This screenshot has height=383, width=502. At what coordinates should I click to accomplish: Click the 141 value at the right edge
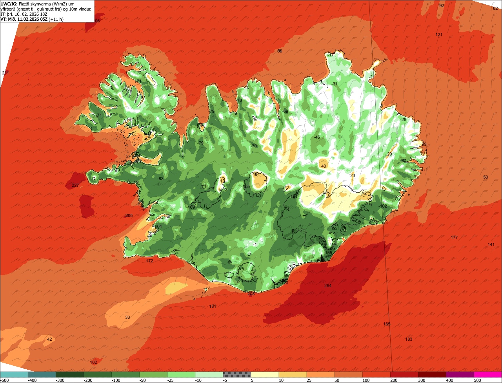tap(491, 244)
